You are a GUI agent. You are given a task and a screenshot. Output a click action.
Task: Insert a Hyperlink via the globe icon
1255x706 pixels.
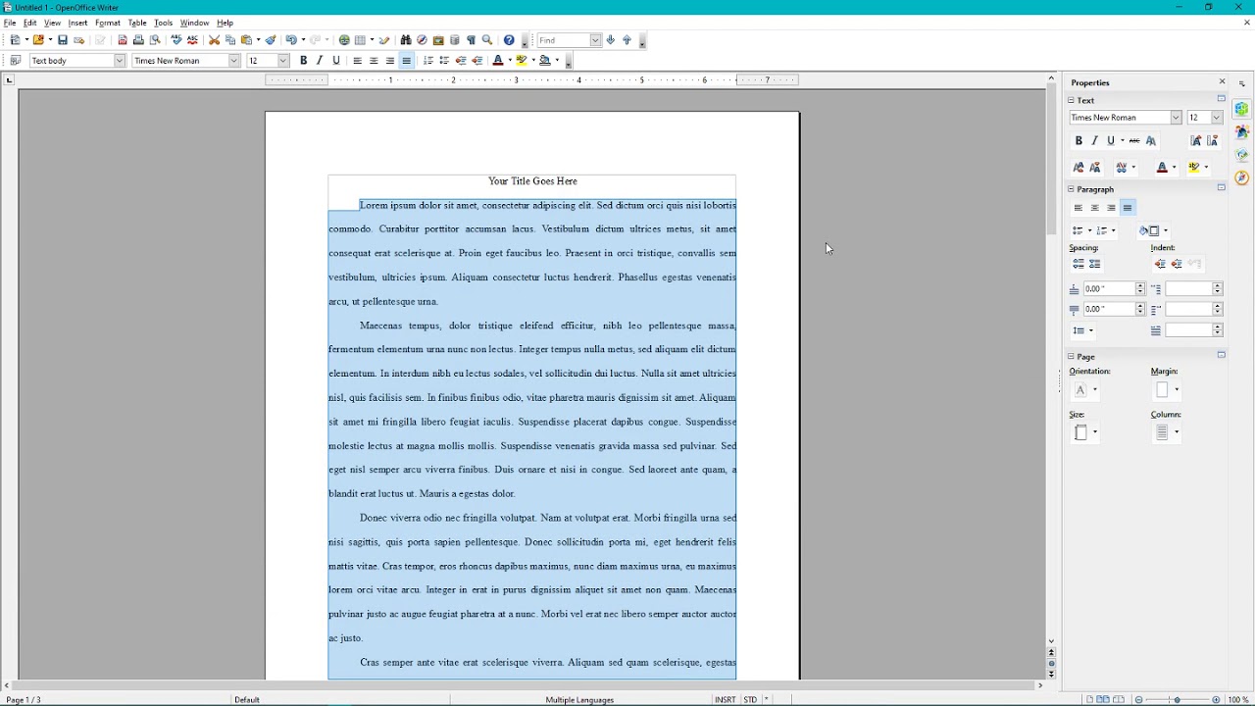pos(344,40)
